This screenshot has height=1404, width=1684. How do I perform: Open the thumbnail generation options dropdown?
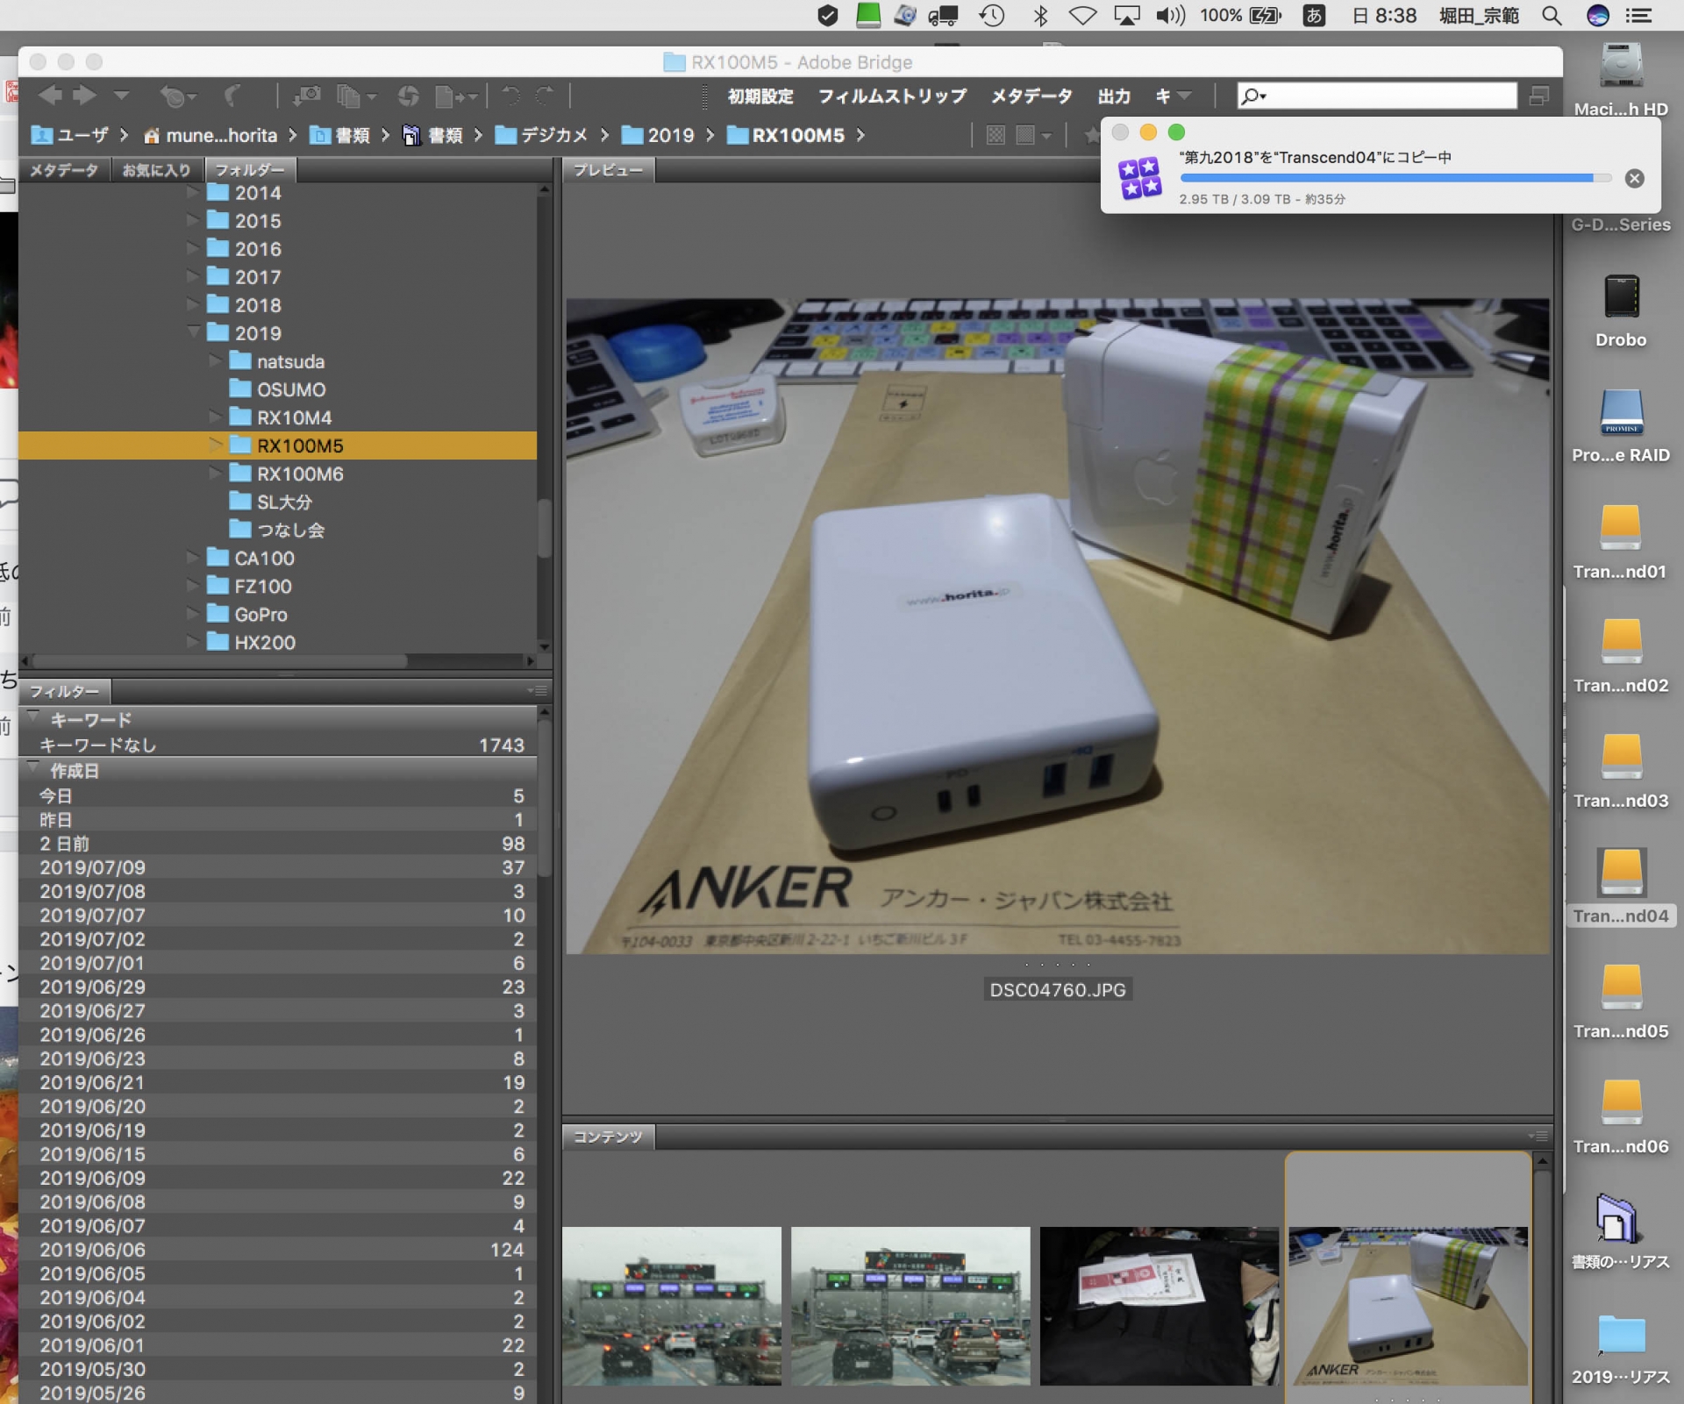1033,135
